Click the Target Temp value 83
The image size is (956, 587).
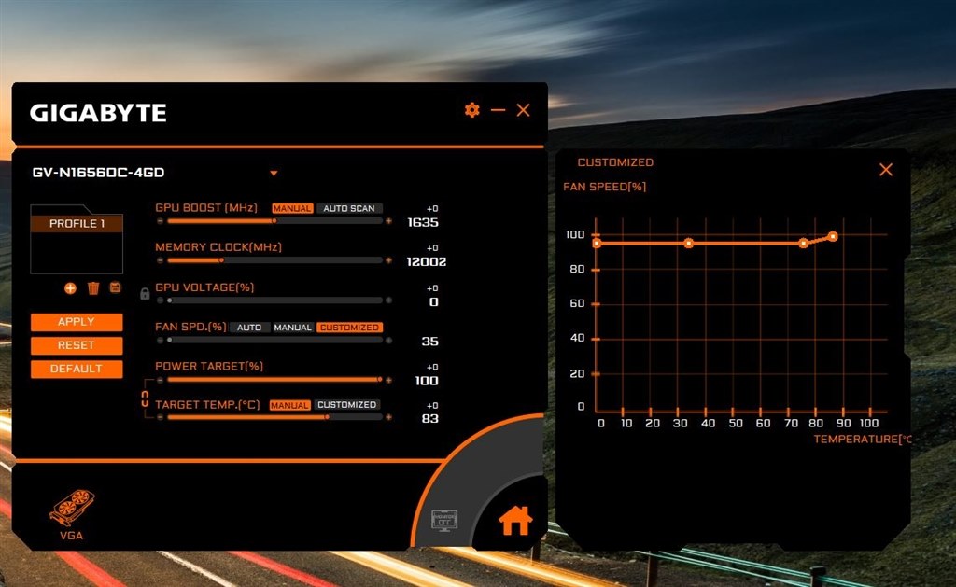(x=429, y=419)
